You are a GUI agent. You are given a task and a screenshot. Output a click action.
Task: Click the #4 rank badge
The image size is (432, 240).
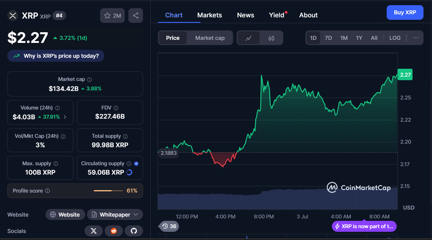coord(59,16)
